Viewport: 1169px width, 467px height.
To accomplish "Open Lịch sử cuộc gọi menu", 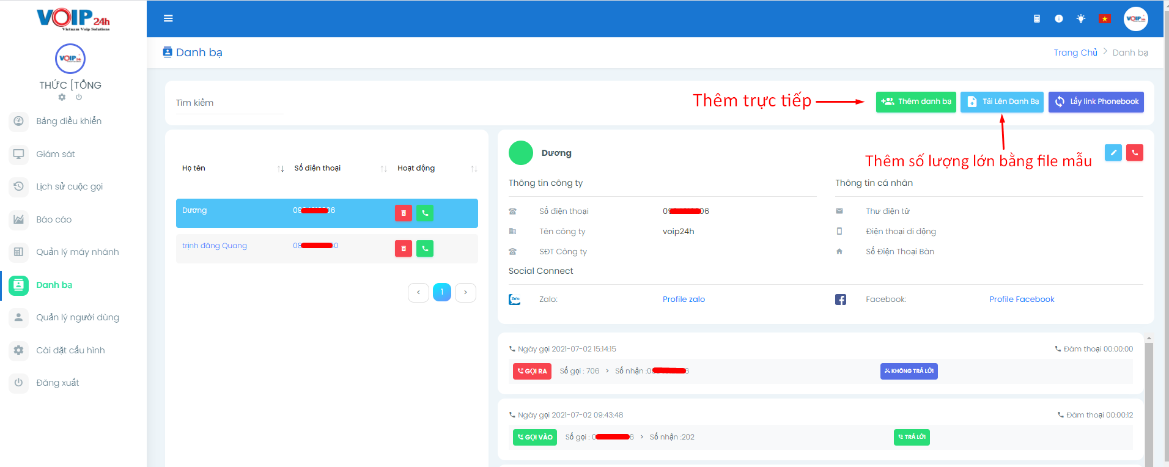I will point(69,186).
